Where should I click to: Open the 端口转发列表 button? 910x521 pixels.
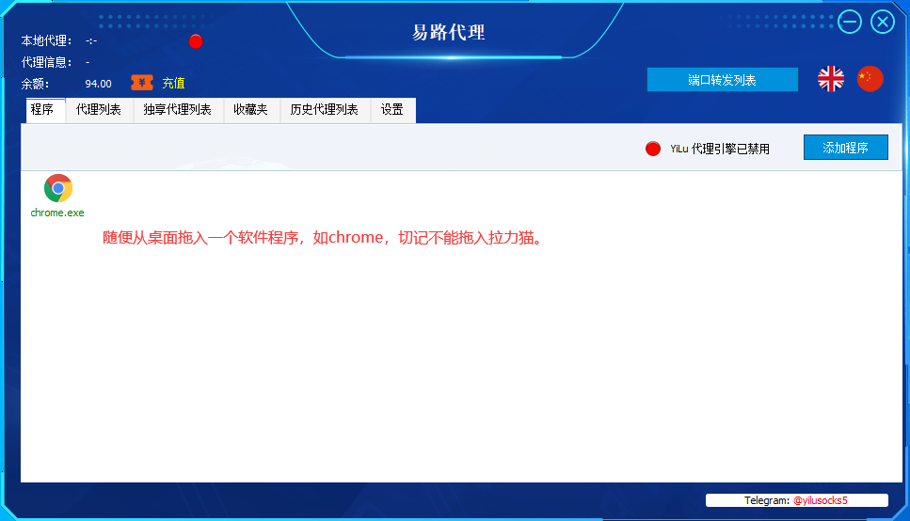(x=723, y=80)
